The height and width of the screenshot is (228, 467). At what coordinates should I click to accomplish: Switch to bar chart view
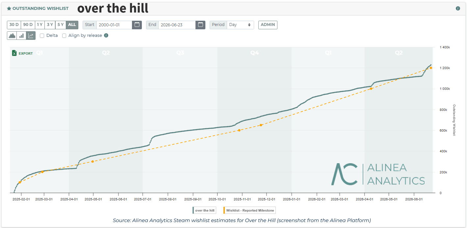[x=21, y=36]
